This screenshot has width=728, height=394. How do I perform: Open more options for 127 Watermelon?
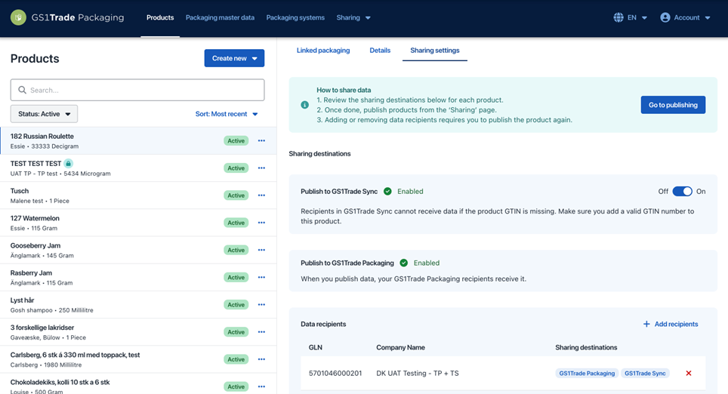point(261,223)
